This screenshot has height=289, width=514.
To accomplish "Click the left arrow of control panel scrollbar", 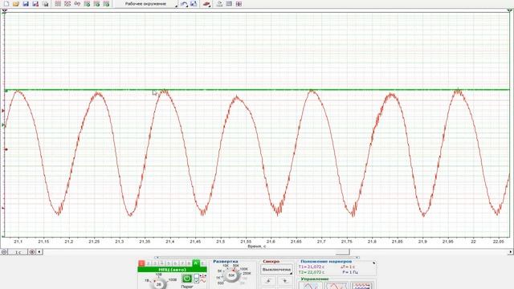I will coord(157,258).
